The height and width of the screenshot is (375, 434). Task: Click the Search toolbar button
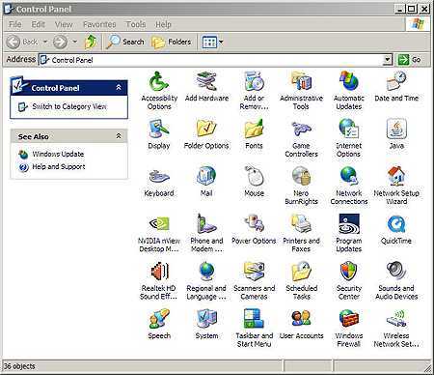125,42
